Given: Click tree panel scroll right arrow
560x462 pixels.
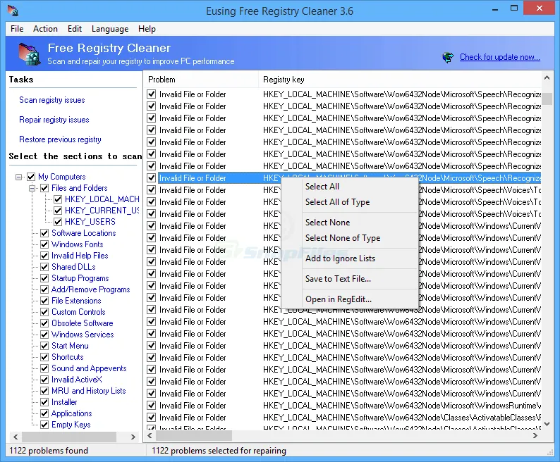Looking at the screenshot, I should coord(133,437).
